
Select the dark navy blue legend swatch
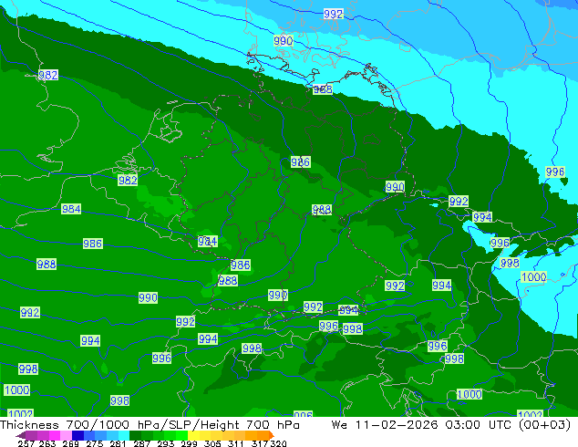pyautogui.click(x=77, y=435)
